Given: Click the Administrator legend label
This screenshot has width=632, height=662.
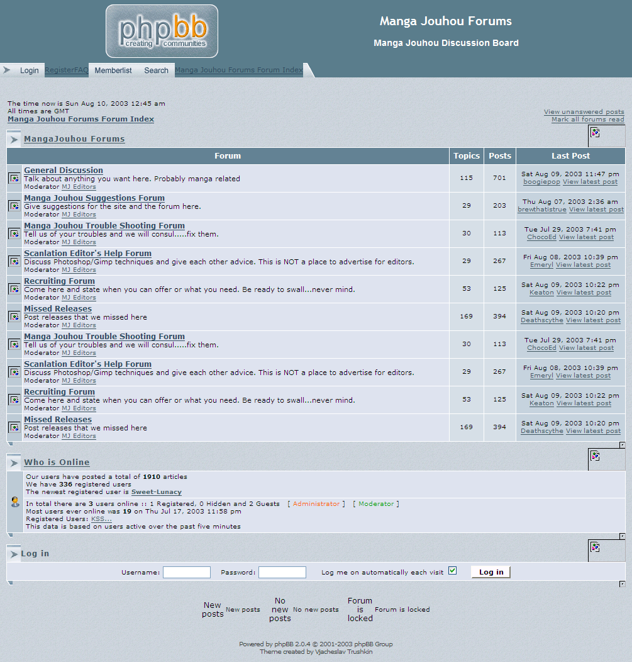Looking at the screenshot, I should 316,503.
